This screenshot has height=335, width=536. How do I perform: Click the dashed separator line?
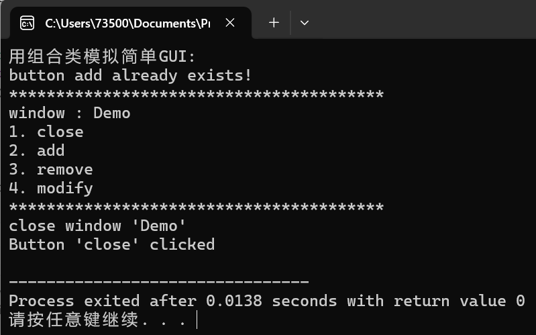pyautogui.click(x=159, y=281)
